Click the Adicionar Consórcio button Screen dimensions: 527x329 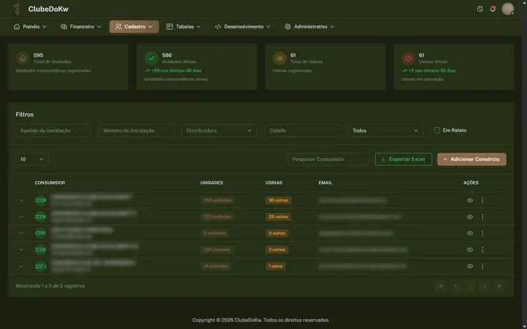pyautogui.click(x=472, y=159)
